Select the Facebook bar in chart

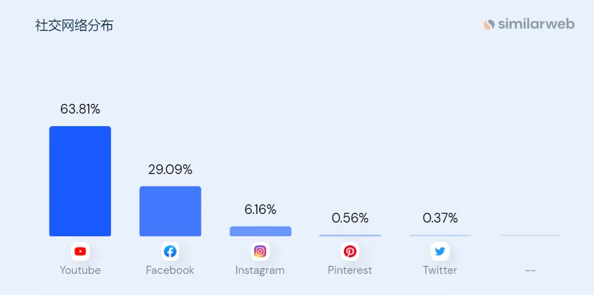[x=170, y=211]
